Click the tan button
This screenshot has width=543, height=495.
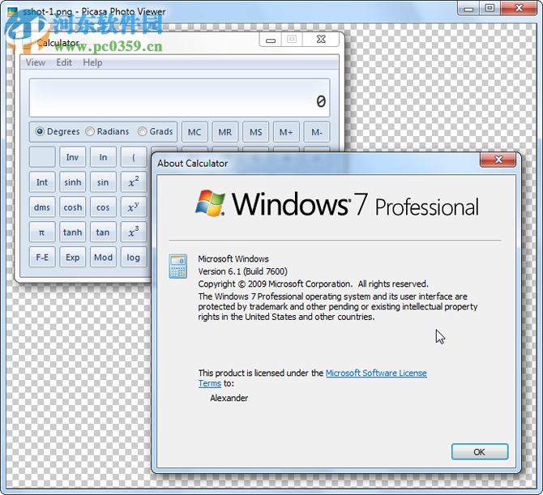[103, 232]
